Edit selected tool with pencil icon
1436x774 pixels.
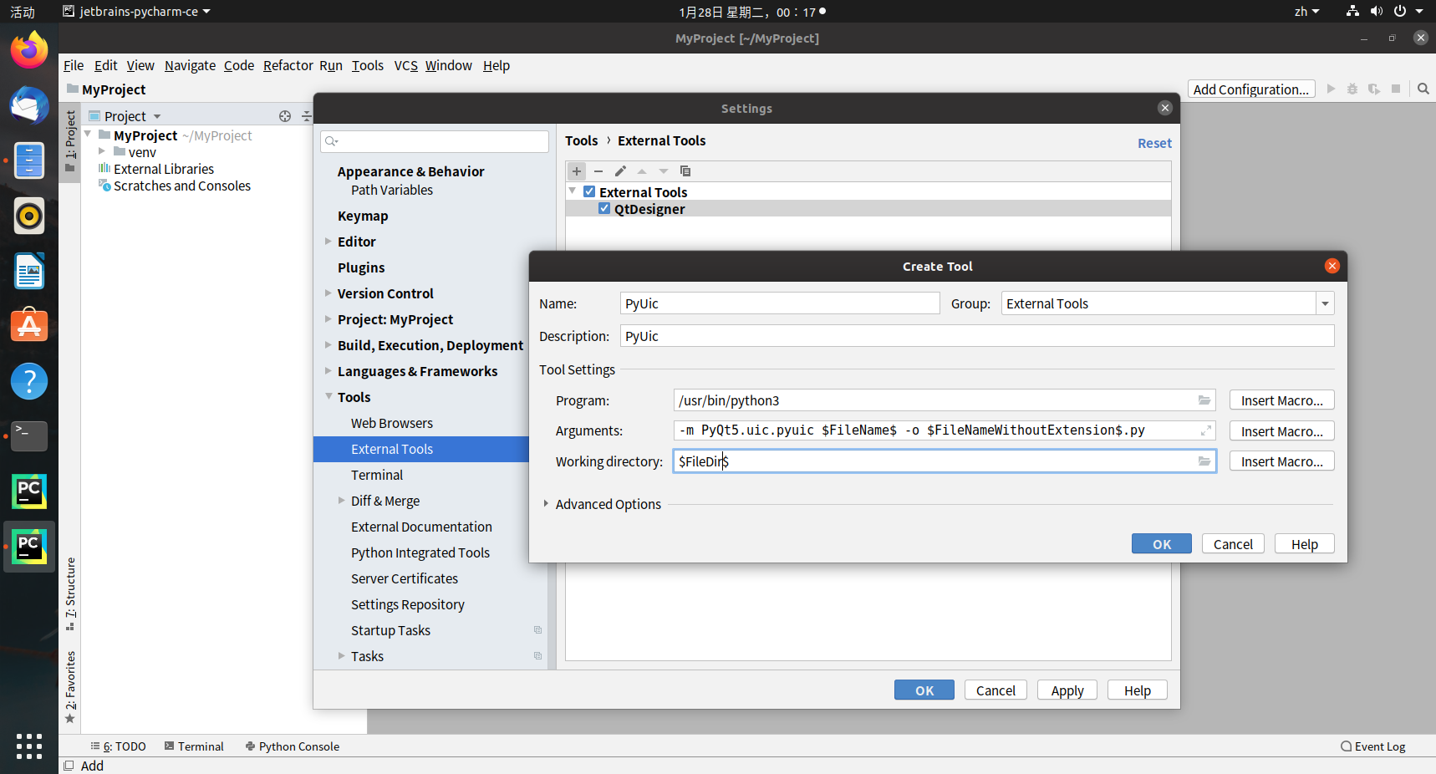click(x=620, y=171)
